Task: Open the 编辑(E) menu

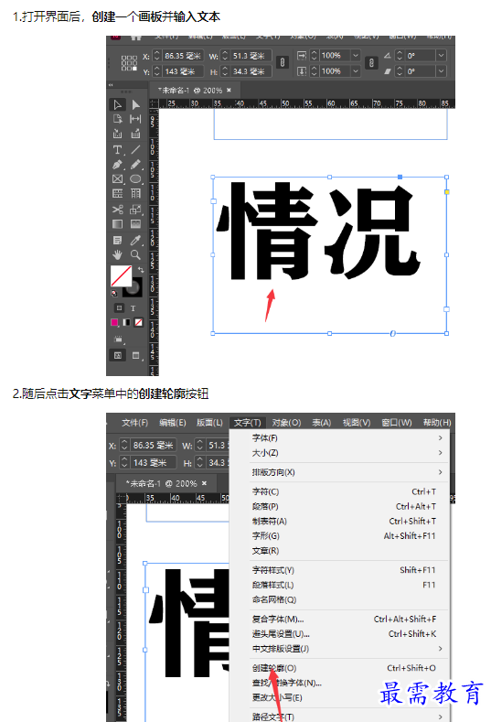Action: pos(173,422)
